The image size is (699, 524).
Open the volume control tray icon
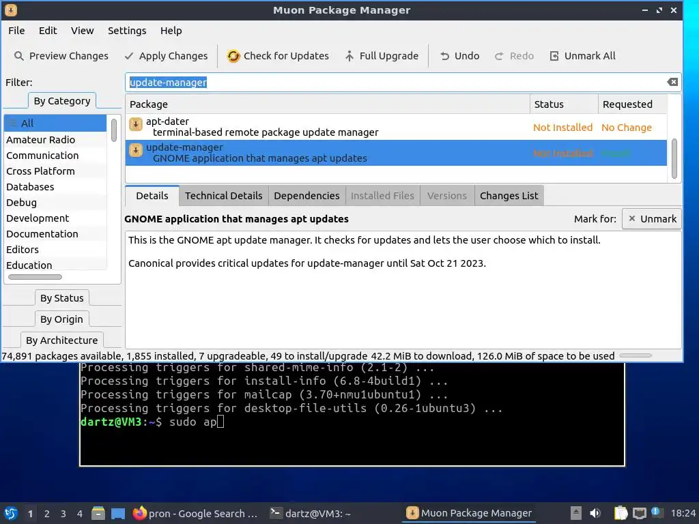coord(595,513)
